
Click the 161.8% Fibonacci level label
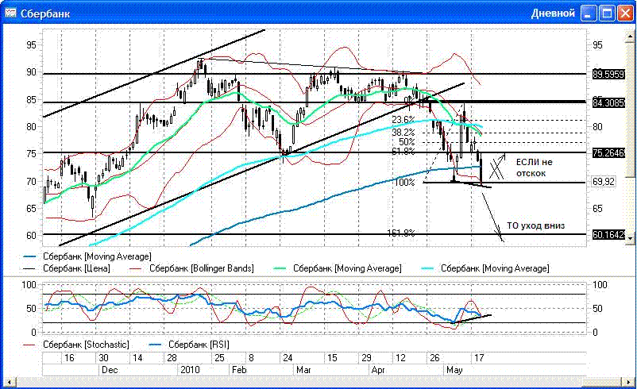pos(401,233)
